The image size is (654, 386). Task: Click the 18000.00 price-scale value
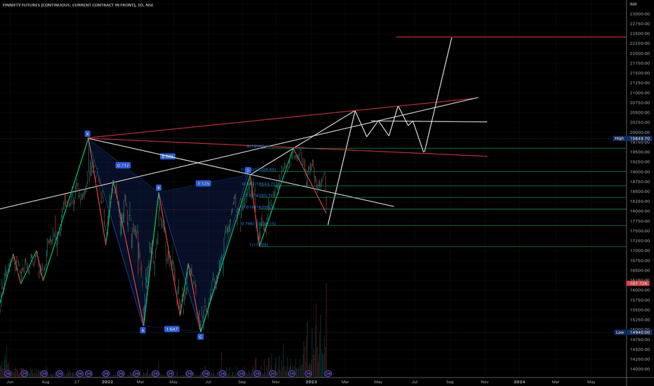point(640,211)
